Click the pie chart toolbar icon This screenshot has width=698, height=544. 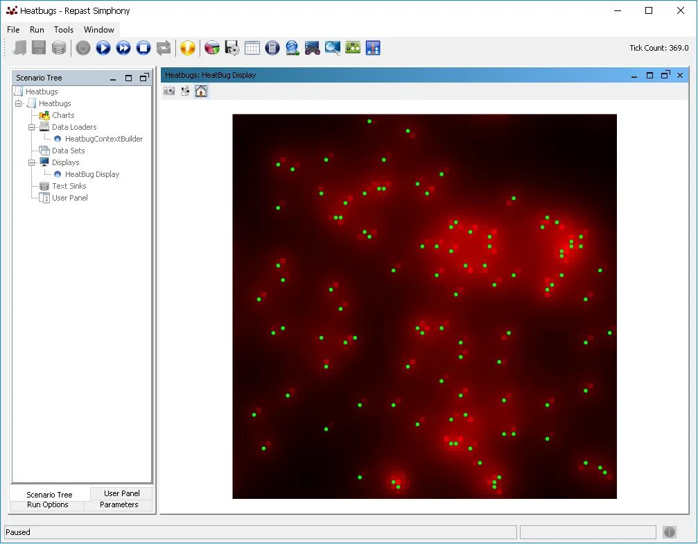pyautogui.click(x=212, y=48)
